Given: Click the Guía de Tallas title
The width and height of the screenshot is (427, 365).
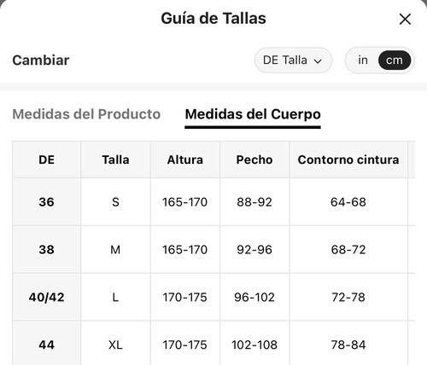Looking at the screenshot, I should coord(213,19).
